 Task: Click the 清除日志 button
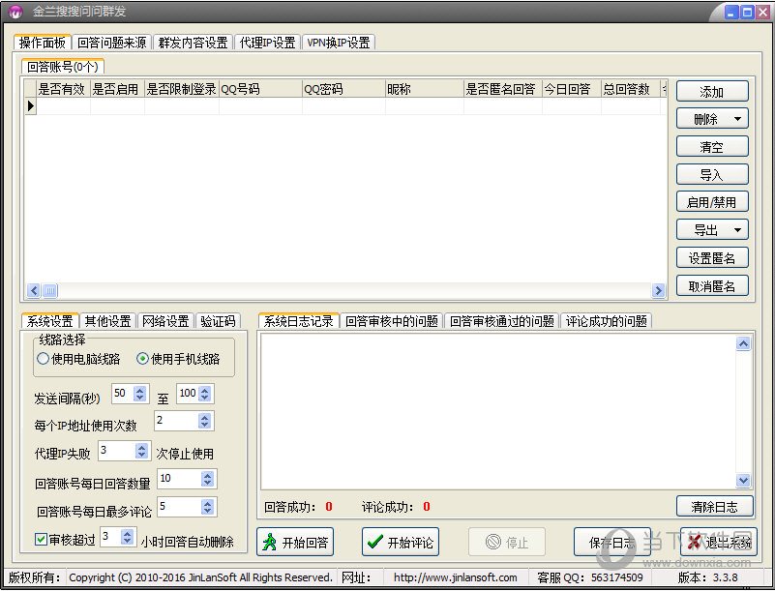[x=715, y=507]
